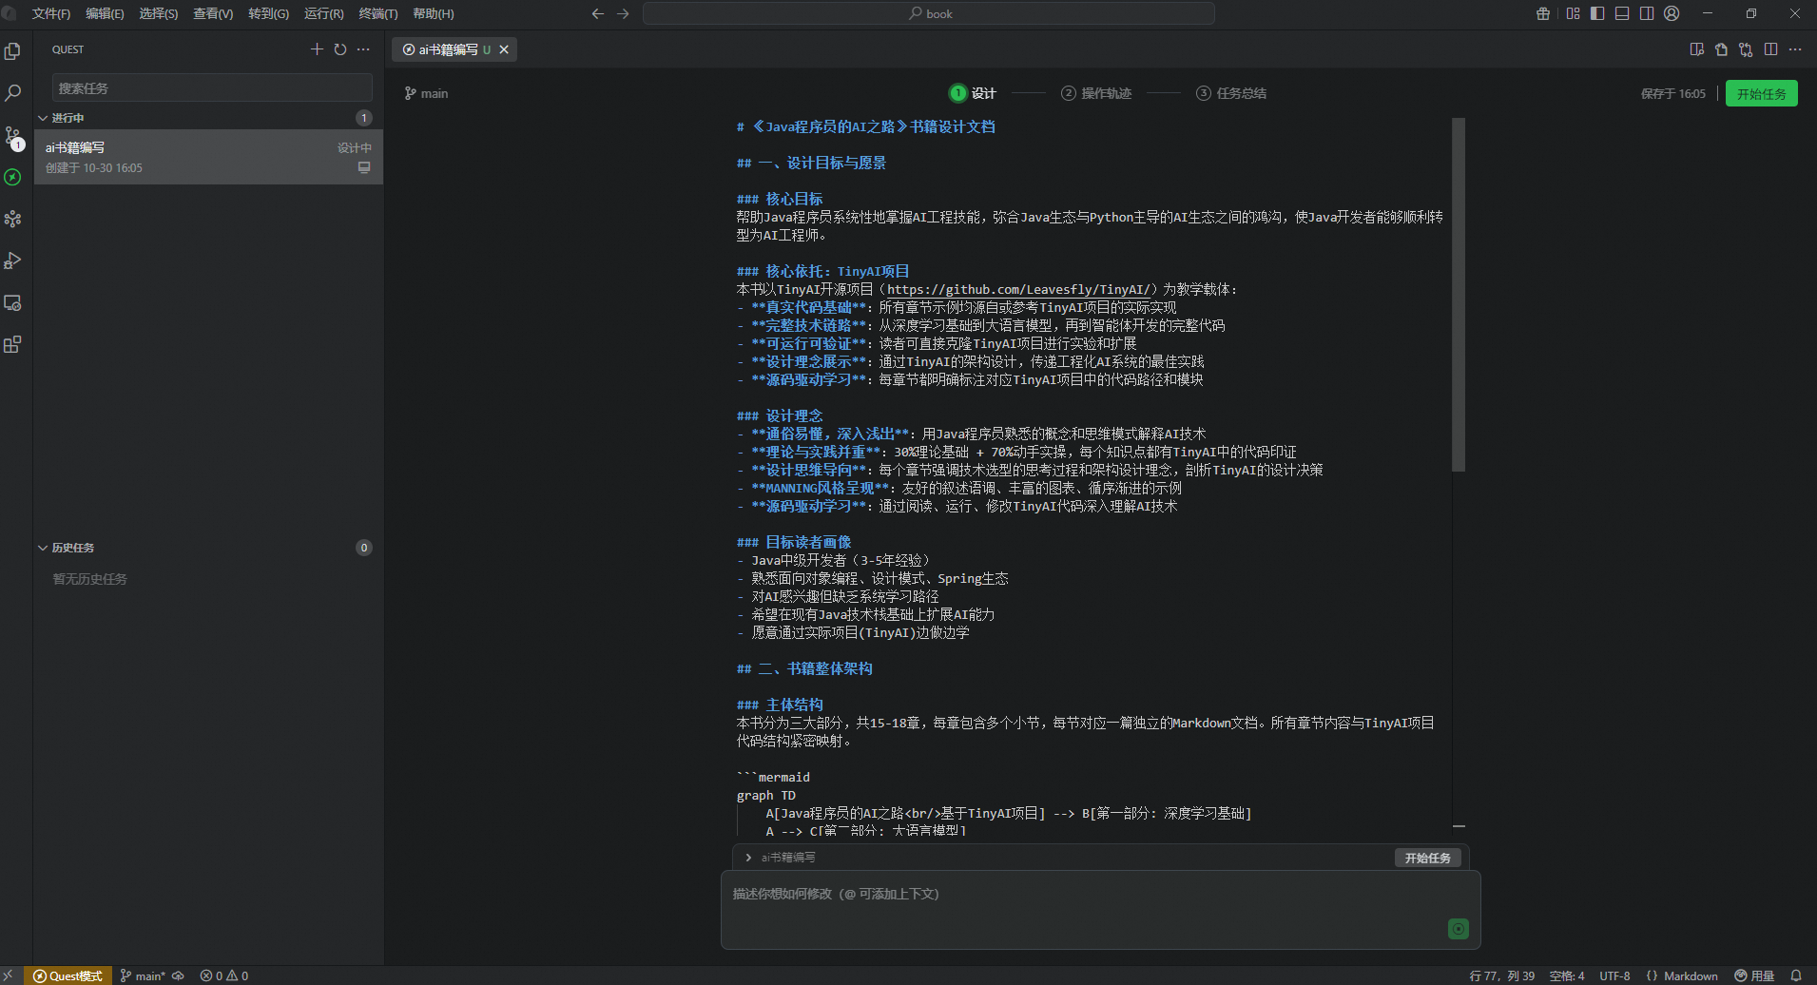This screenshot has width=1817, height=985.
Task: Click the green 开始任务 button
Action: (x=1762, y=93)
